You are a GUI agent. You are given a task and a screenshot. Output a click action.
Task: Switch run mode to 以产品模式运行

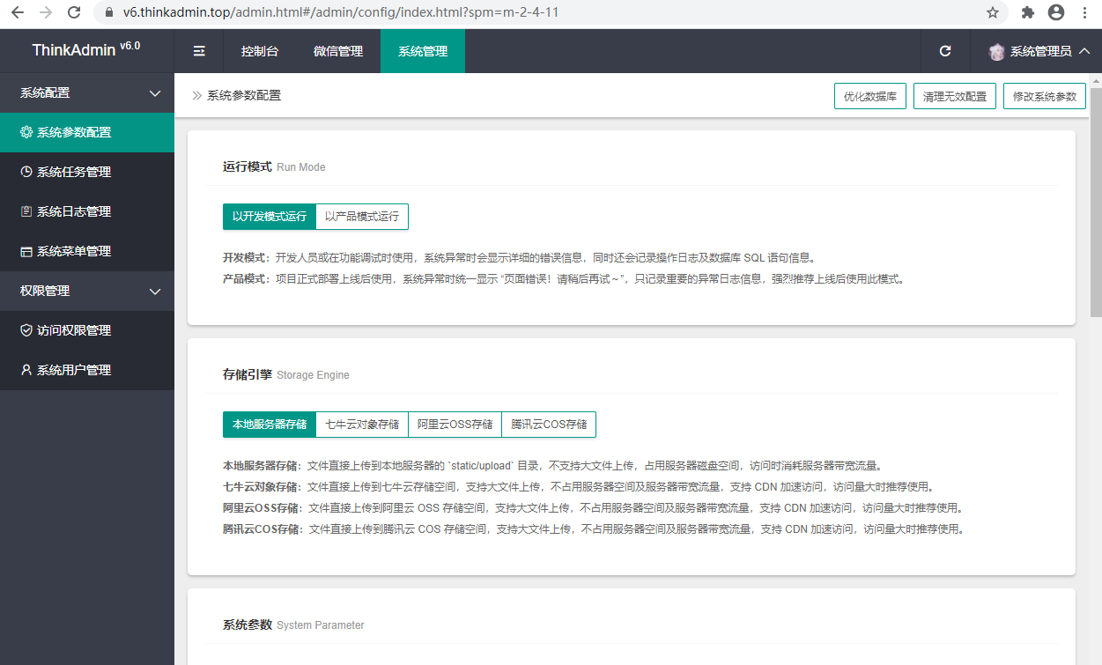pos(361,216)
